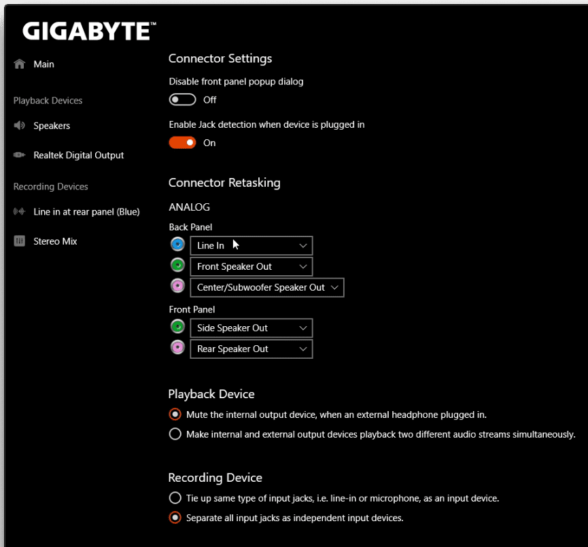
Task: Click the Stereo Mix icon
Action: point(19,241)
